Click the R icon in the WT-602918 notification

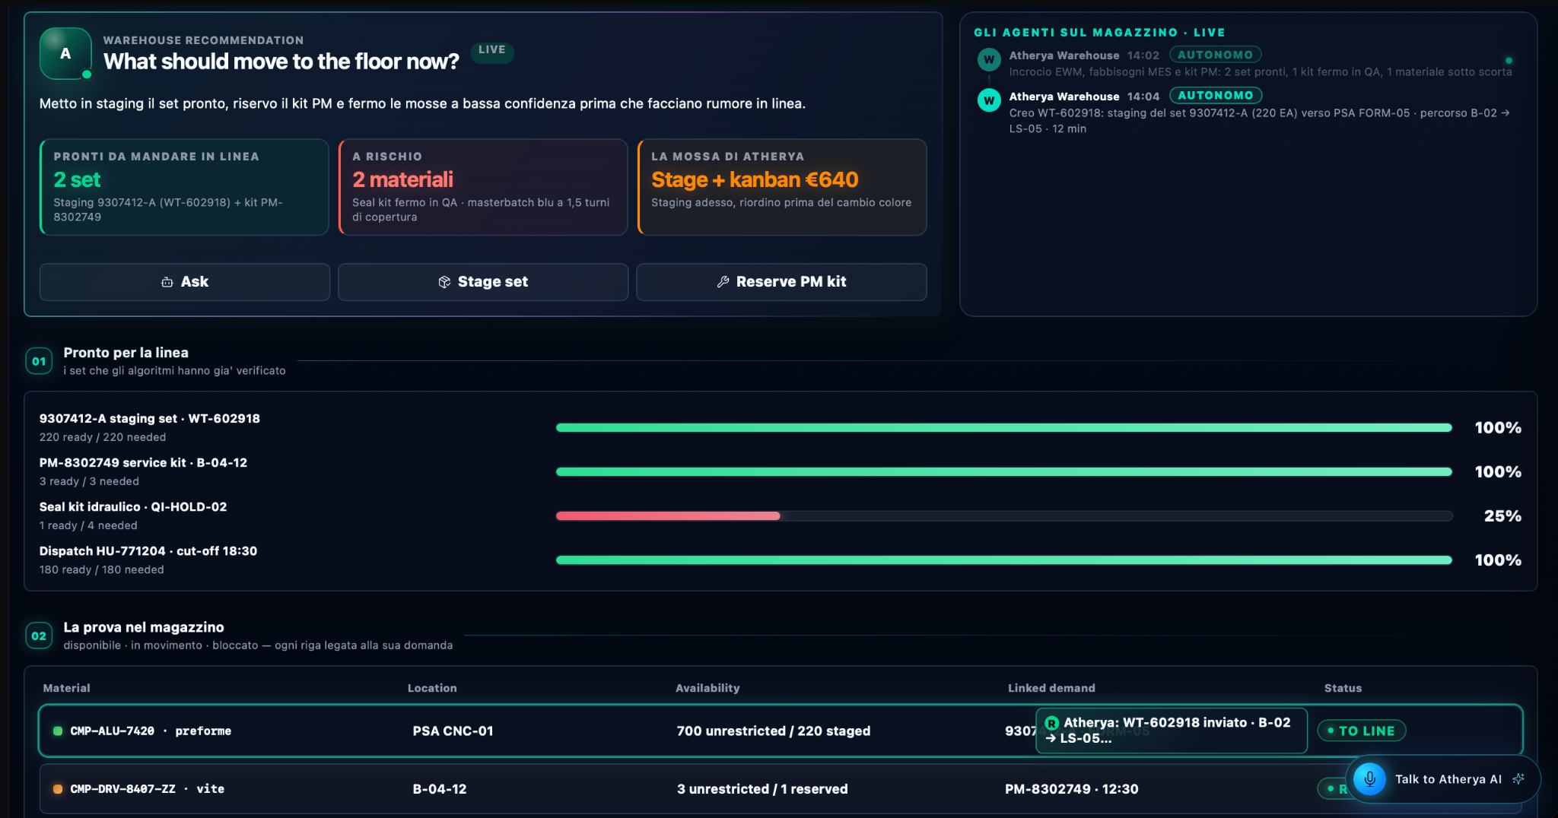[1052, 724]
